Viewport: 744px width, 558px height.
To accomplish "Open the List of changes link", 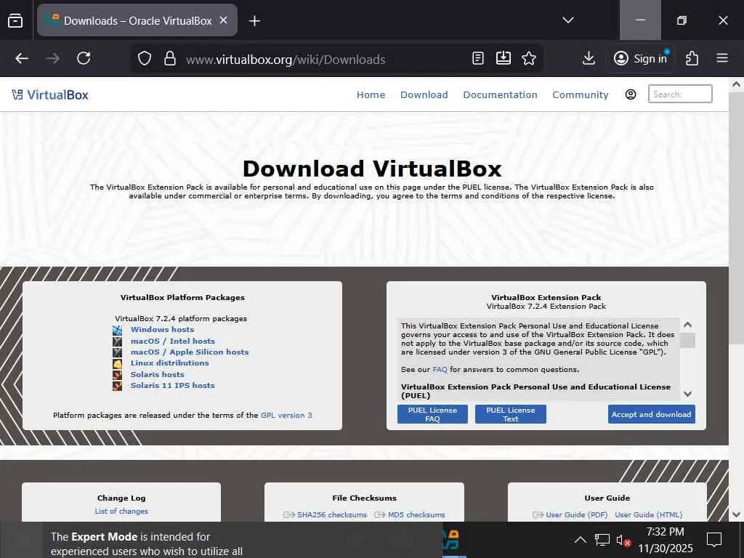I will pos(121,511).
